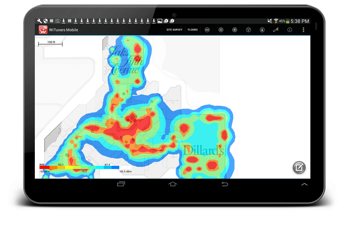Open the wrench settings tool in action bar
The width and height of the screenshot is (346, 231).
[276, 30]
